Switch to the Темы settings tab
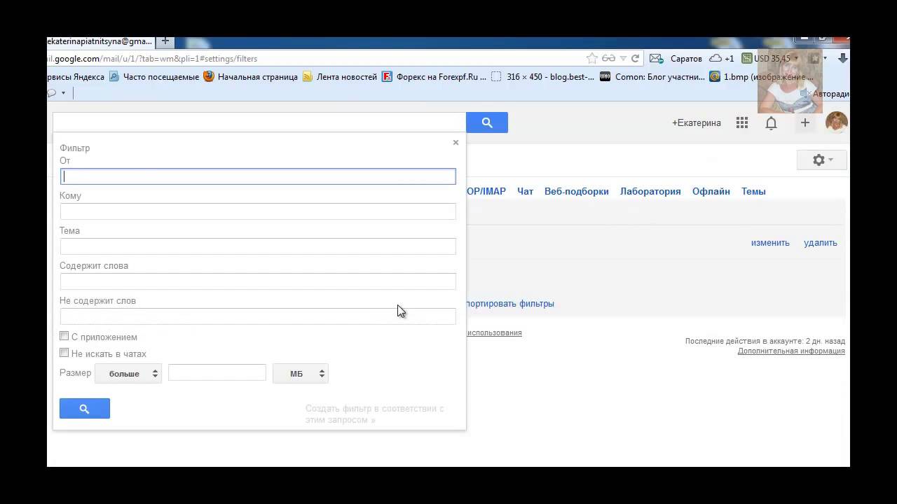The height and width of the screenshot is (504, 897). 753,191
